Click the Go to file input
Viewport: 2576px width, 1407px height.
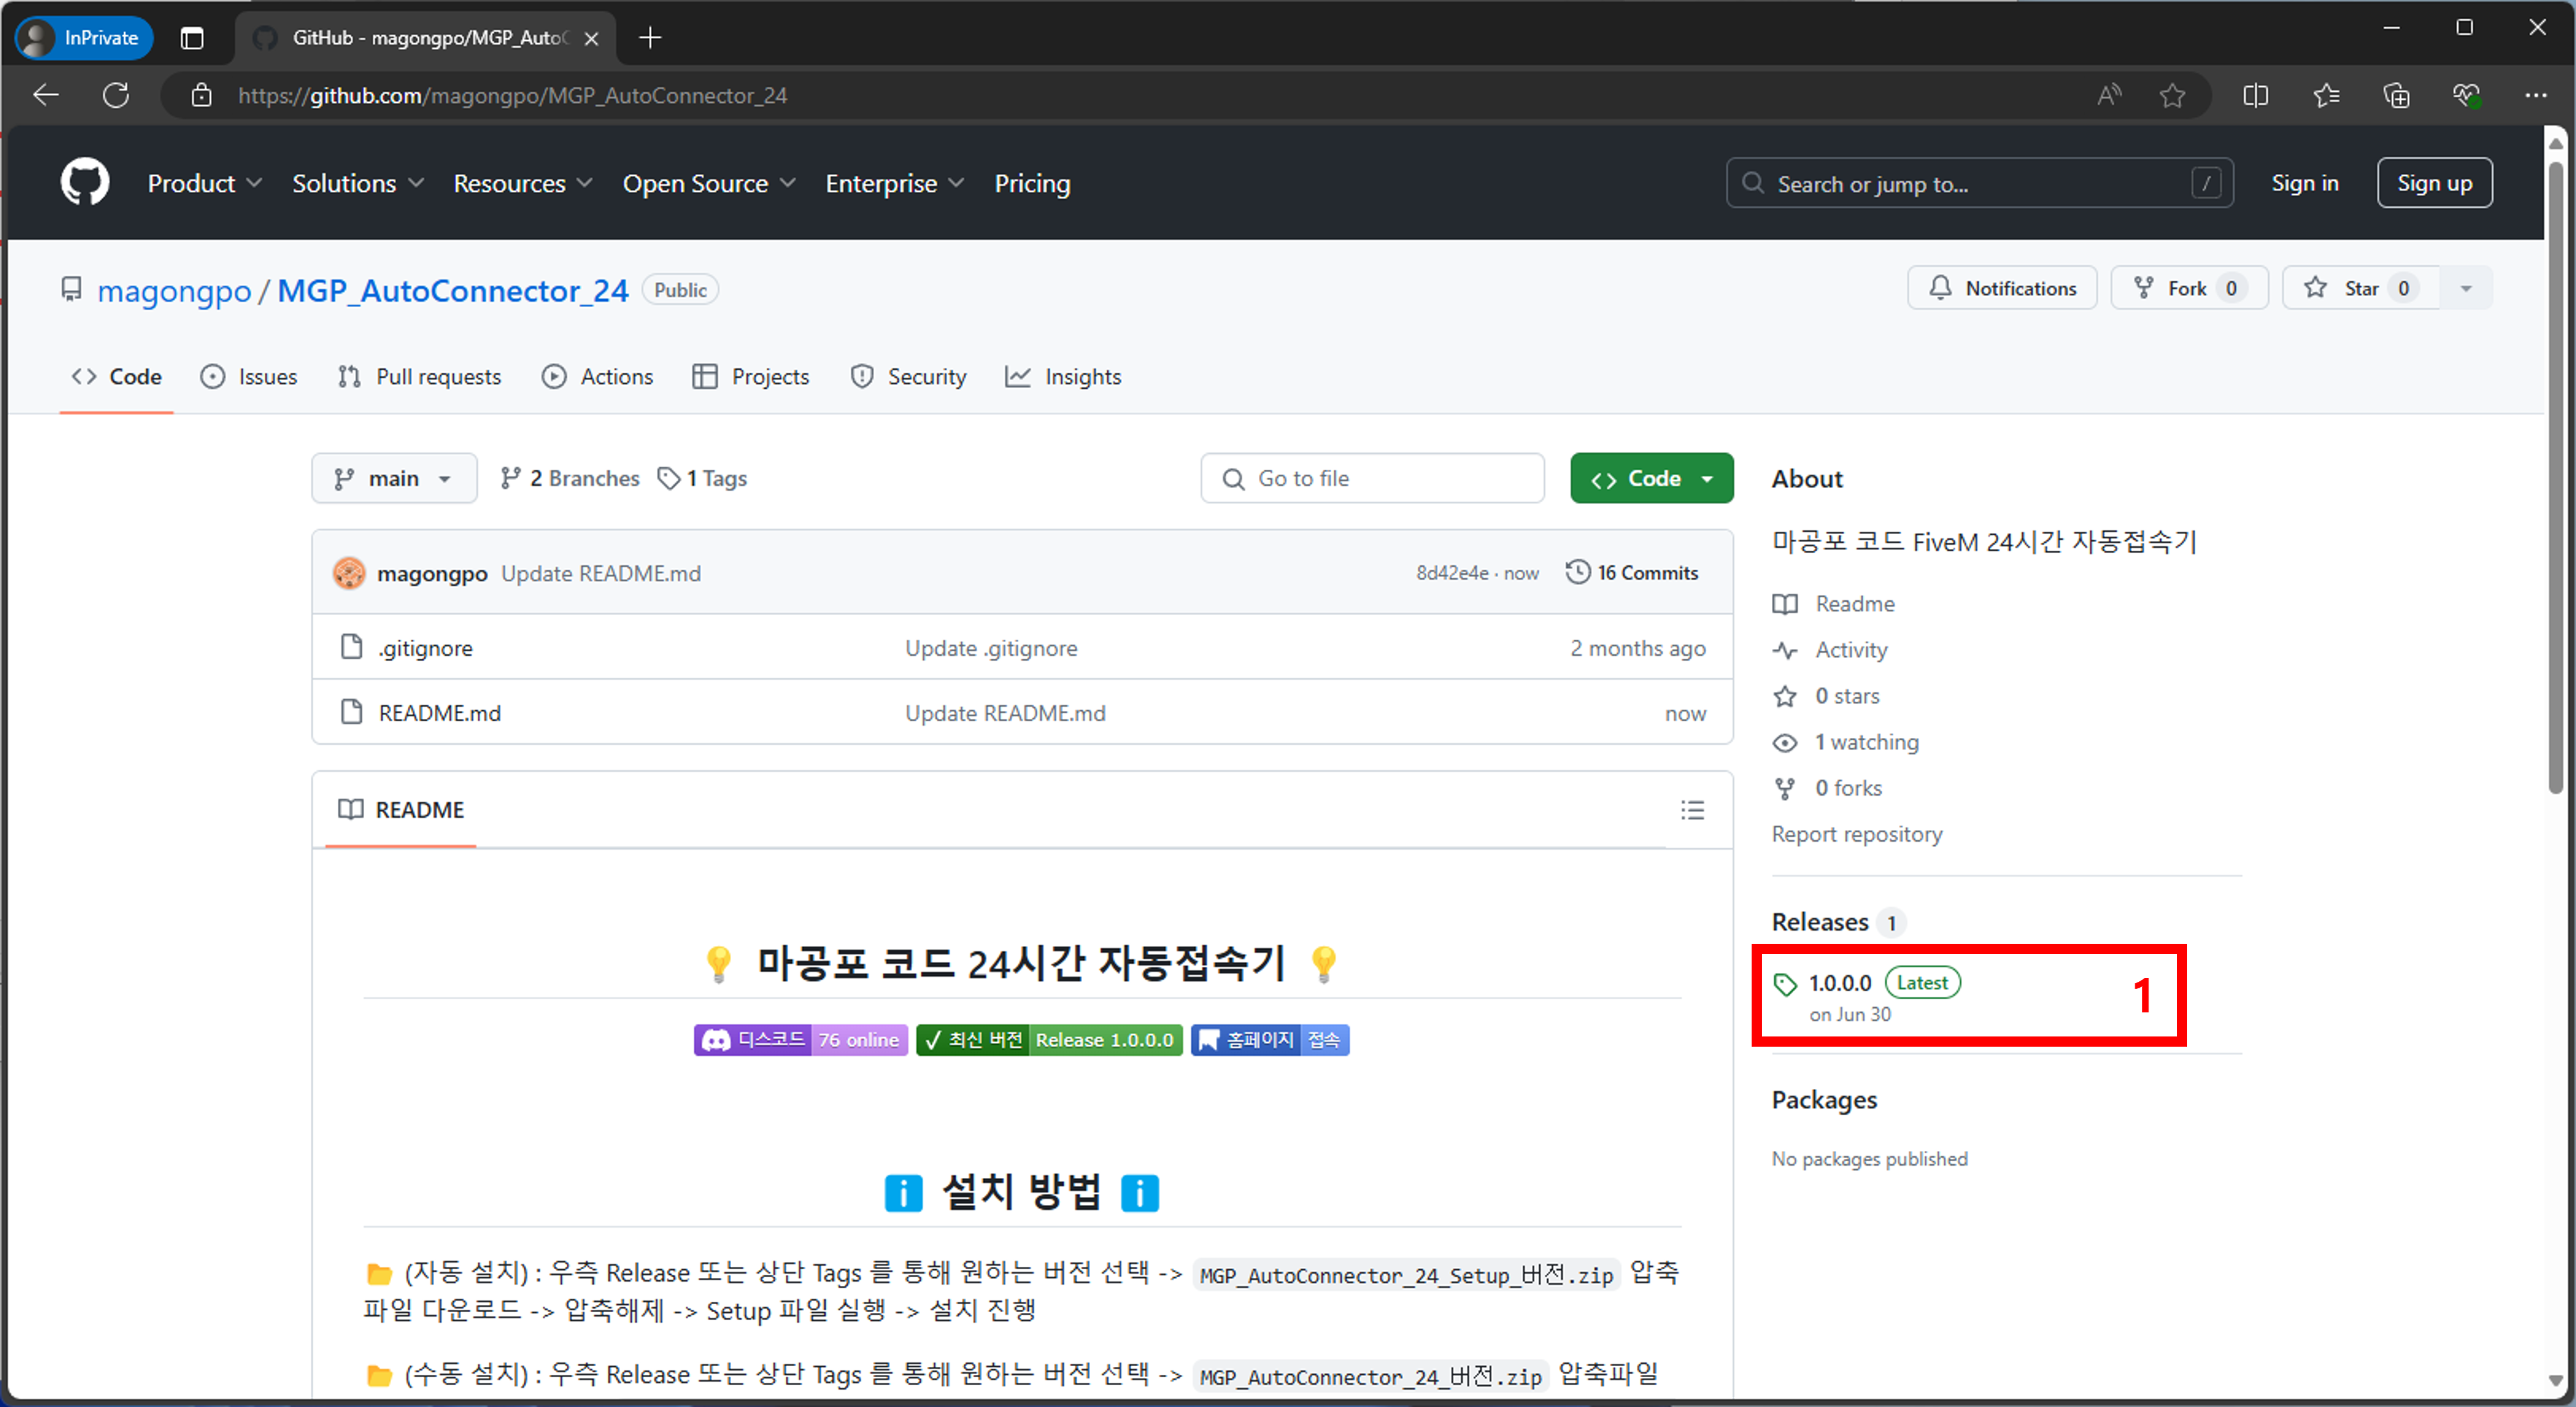point(1372,478)
